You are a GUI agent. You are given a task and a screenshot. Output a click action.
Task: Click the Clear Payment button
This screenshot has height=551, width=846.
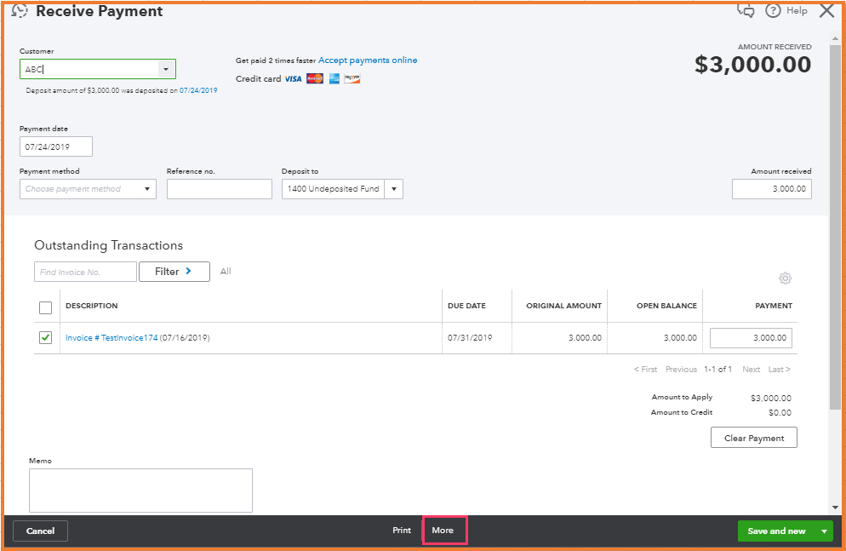tap(754, 438)
